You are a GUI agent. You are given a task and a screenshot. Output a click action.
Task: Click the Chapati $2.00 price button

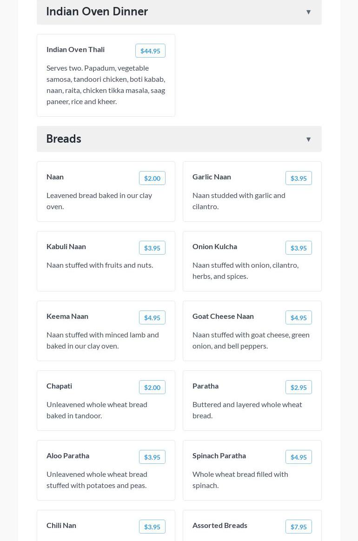click(x=152, y=387)
